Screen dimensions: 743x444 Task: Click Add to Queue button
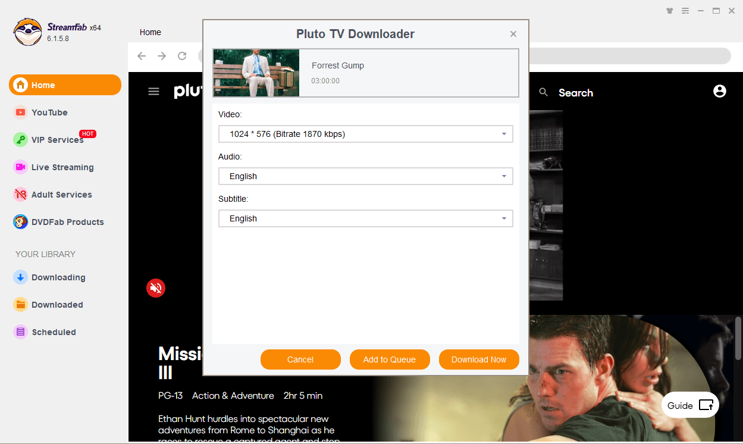(390, 359)
